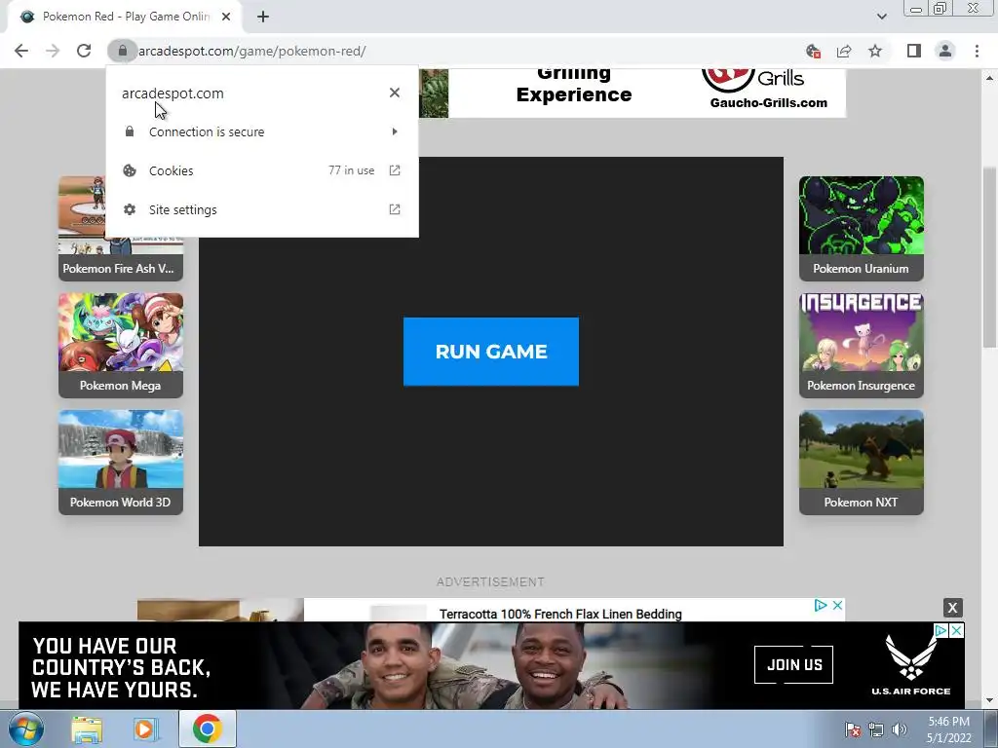This screenshot has height=748, width=998.
Task: Click the taskbar clock showing 5:46 PM
Action: coord(948,729)
